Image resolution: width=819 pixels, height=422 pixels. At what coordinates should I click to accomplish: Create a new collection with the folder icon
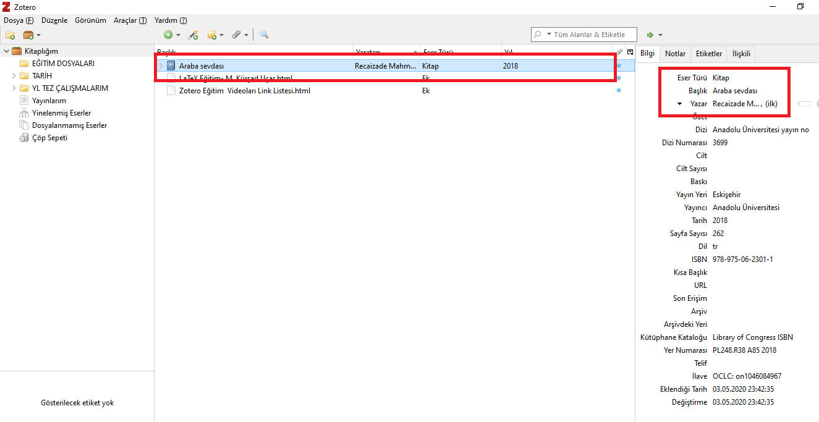(x=9, y=35)
